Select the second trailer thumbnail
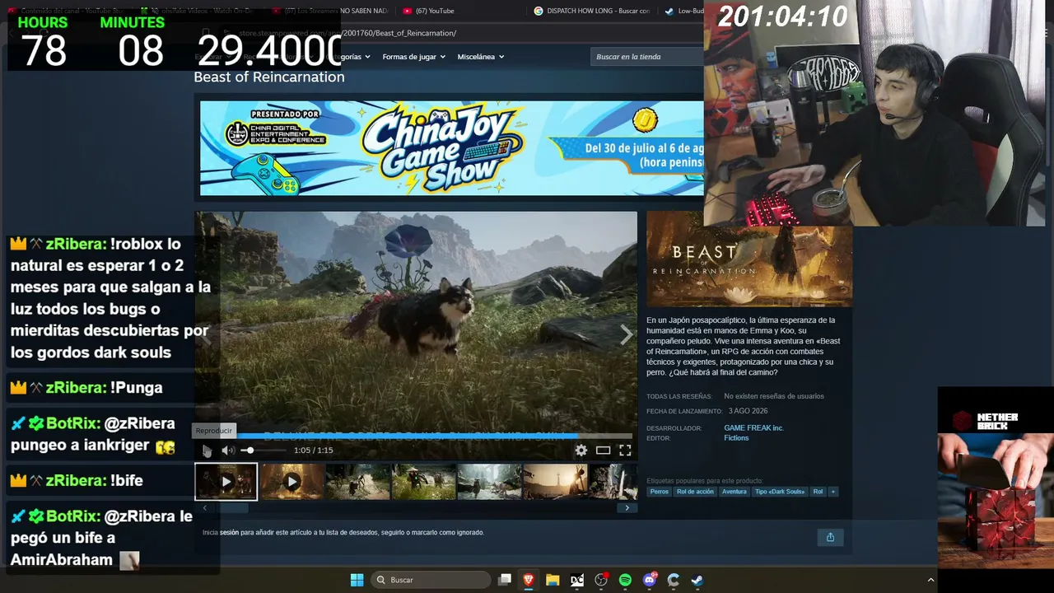This screenshot has width=1054, height=593. tap(291, 482)
